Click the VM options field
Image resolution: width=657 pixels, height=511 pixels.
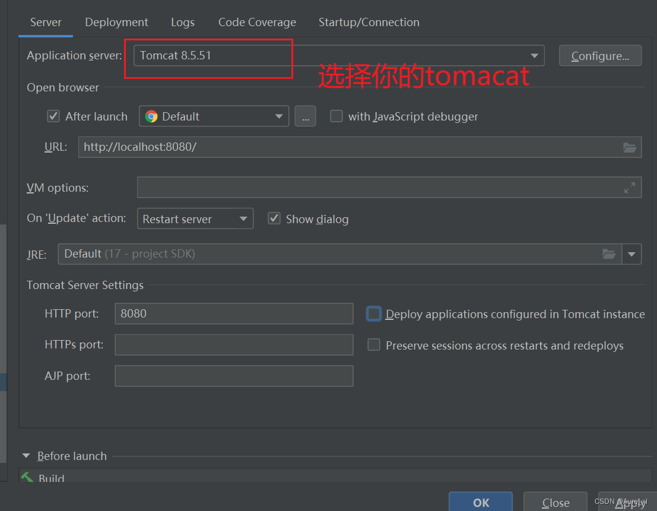389,187
